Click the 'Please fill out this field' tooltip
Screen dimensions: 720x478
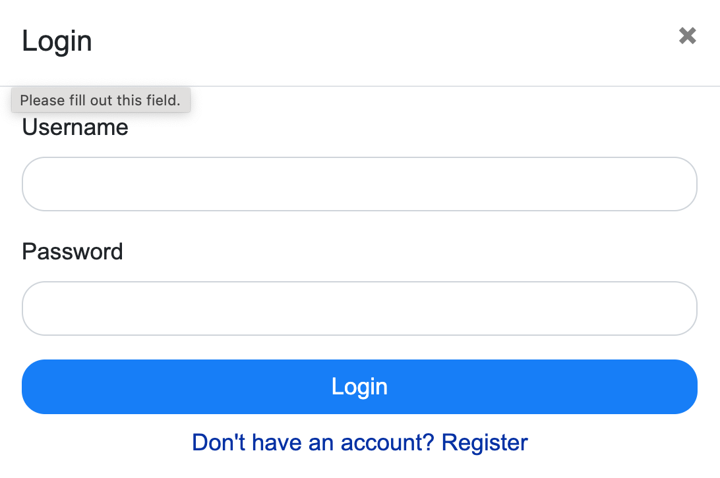tap(100, 101)
